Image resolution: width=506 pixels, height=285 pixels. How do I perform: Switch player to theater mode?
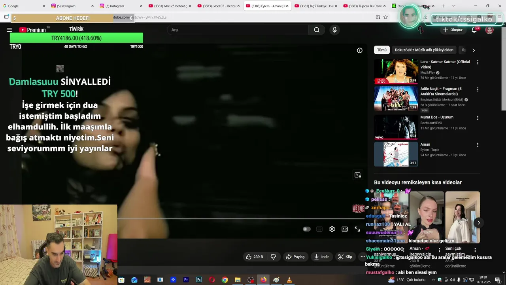tap(345, 229)
